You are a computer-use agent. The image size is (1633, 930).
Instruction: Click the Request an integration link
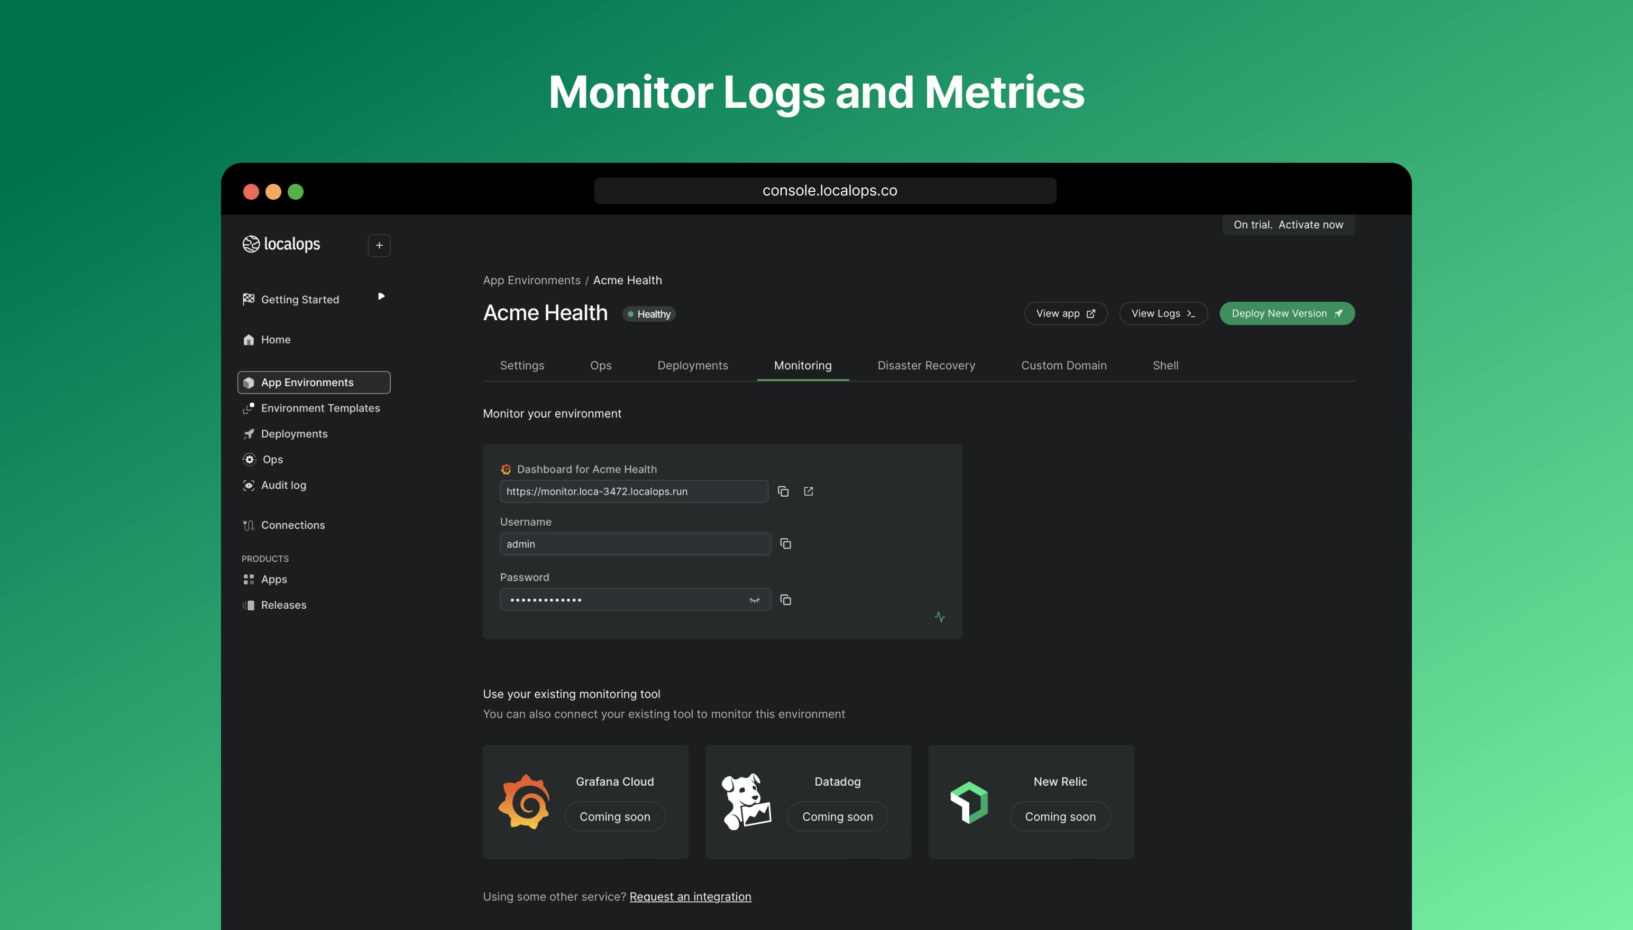(690, 897)
